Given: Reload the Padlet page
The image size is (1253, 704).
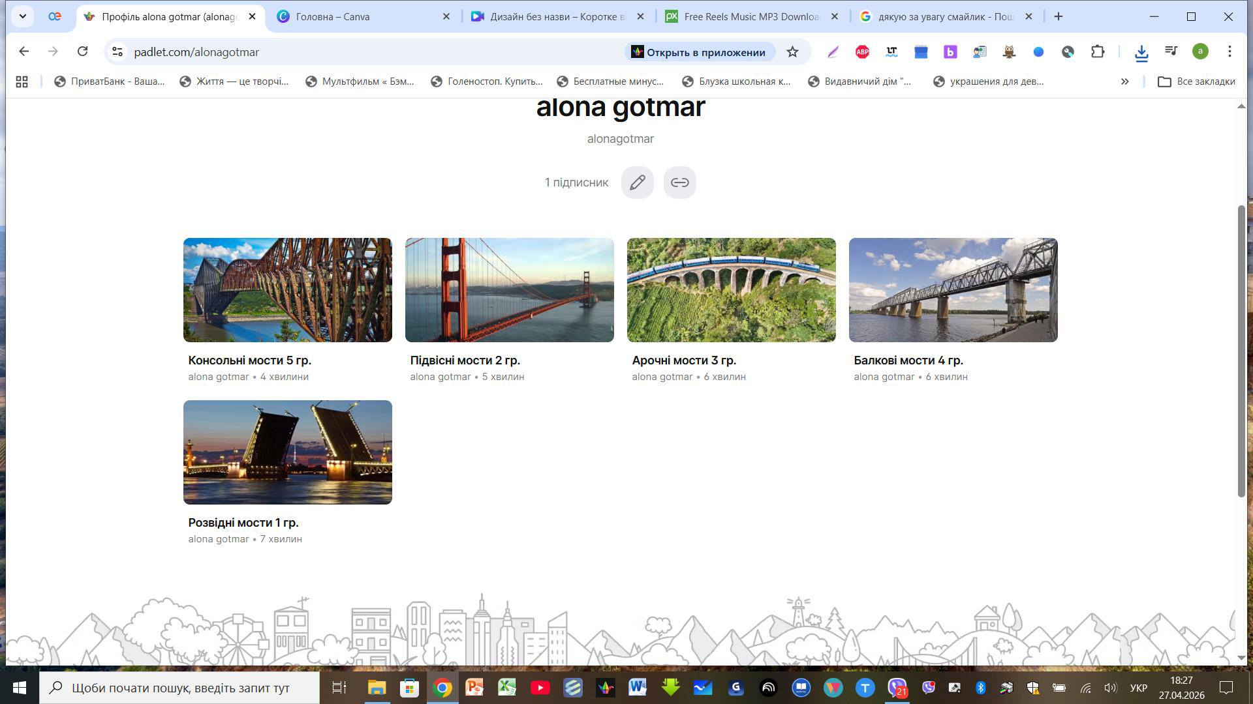Looking at the screenshot, I should [x=82, y=51].
